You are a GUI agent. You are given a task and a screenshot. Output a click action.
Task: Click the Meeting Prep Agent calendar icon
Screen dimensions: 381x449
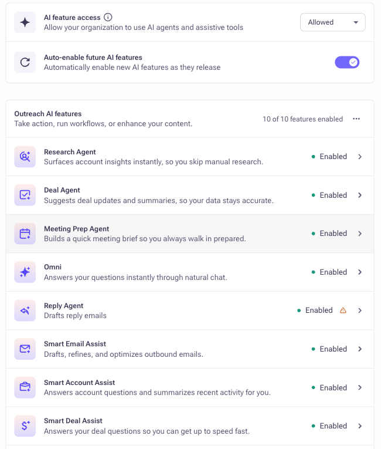pyautogui.click(x=25, y=234)
